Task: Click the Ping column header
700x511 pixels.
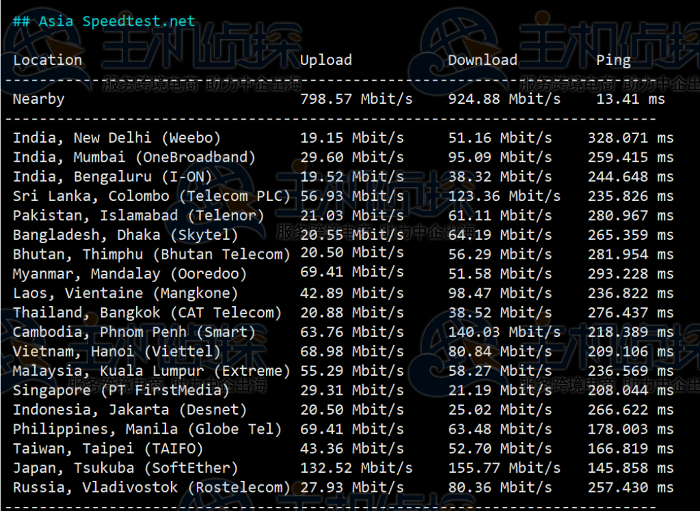Action: [613, 60]
